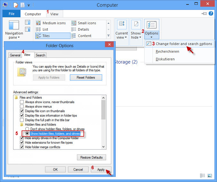Click the Apply button
This screenshot has height=182, width=217.
101,170
